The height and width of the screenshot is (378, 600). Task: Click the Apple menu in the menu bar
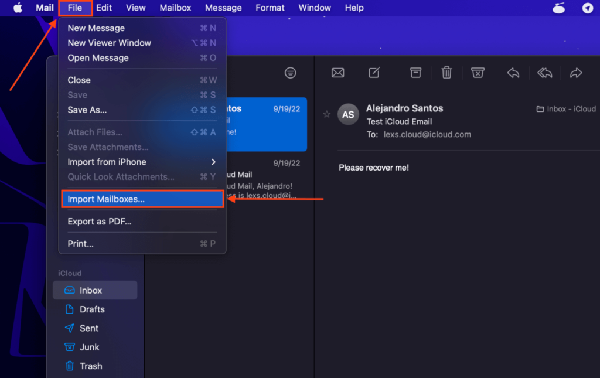(x=17, y=8)
